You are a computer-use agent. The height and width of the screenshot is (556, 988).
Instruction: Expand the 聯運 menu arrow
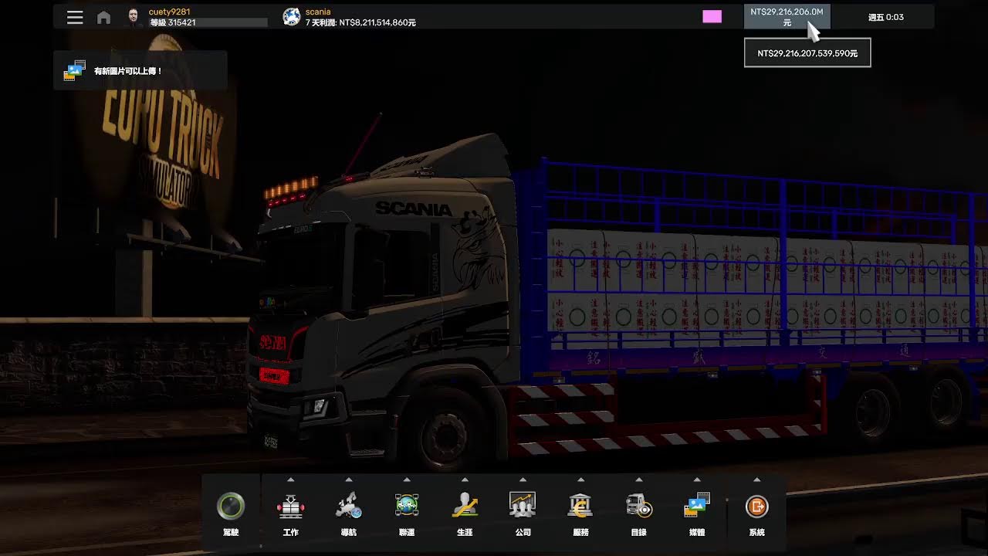coord(407,480)
